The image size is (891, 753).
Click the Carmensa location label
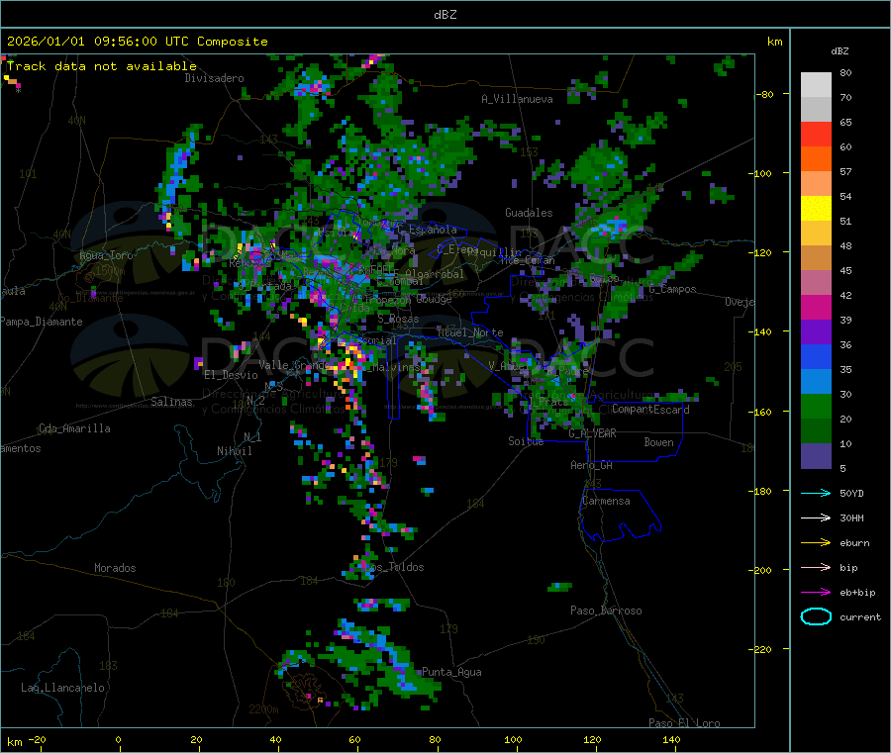[x=606, y=501]
